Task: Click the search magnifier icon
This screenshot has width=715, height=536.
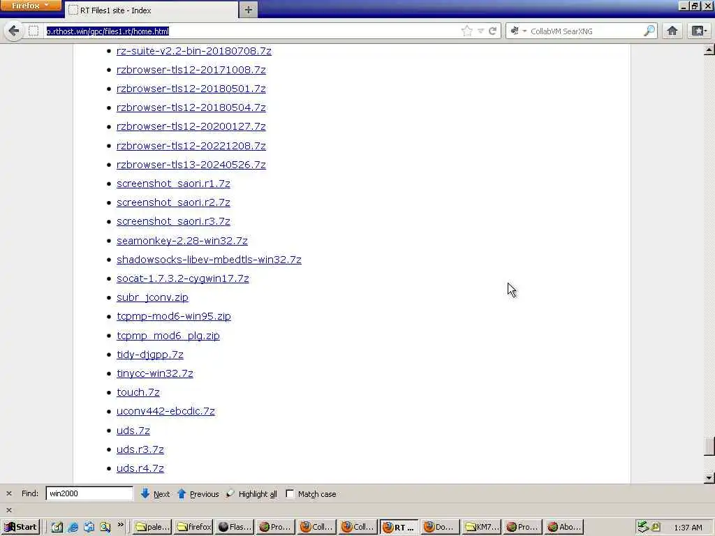Action: (x=649, y=31)
